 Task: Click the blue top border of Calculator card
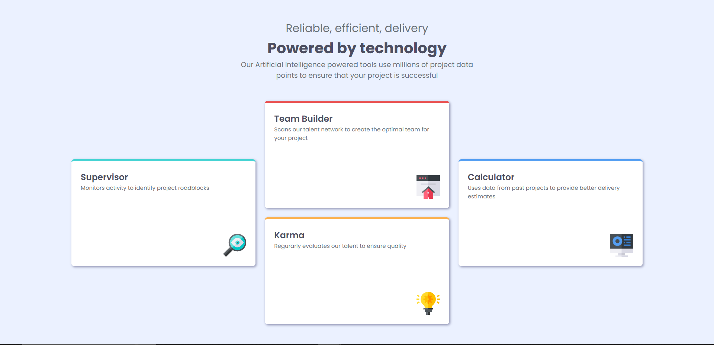tap(550, 160)
